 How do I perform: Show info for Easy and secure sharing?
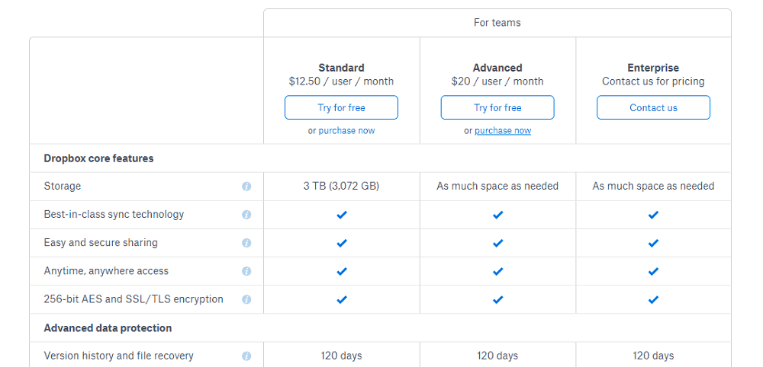246,243
